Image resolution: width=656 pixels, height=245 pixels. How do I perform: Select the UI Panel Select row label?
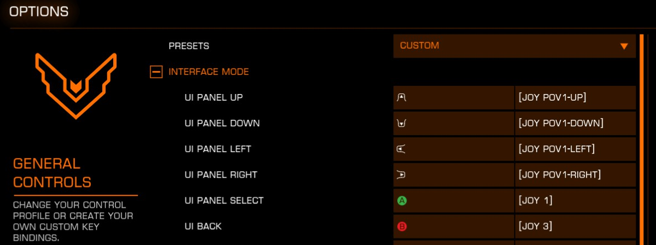coord(224,201)
